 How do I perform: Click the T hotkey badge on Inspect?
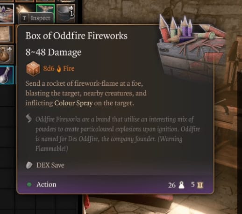point(24,18)
